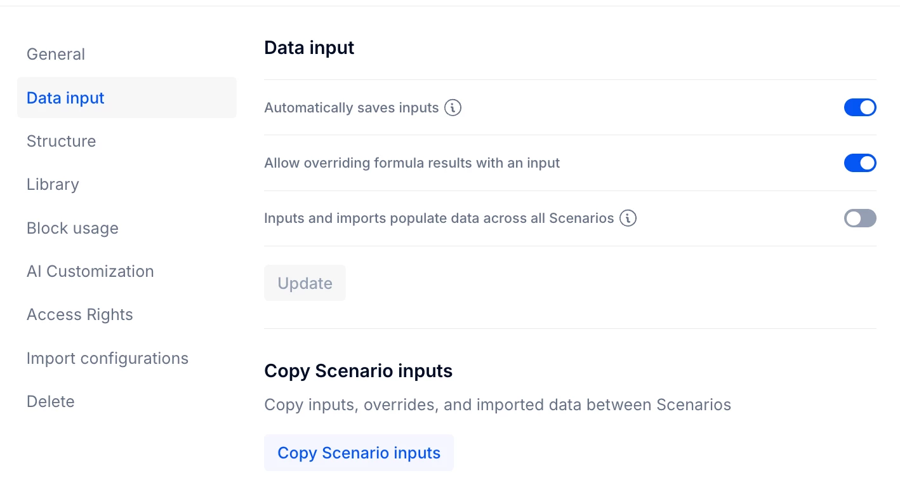Select the Delete section in sidebar
900x494 pixels.
[51, 401]
